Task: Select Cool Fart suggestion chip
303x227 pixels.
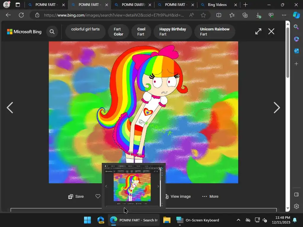Action: (141, 32)
